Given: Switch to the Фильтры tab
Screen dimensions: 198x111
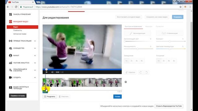Looking at the screenshot, I should pyautogui.click(x=149, y=27).
